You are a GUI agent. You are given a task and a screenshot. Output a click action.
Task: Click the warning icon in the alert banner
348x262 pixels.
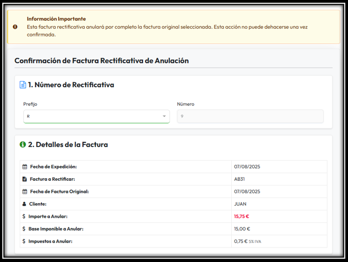[15, 27]
